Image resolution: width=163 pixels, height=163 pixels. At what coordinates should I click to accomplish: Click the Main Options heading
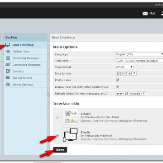point(65,47)
